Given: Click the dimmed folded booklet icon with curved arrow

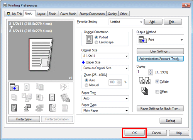Looking at the screenshot, I should pos(64,87).
